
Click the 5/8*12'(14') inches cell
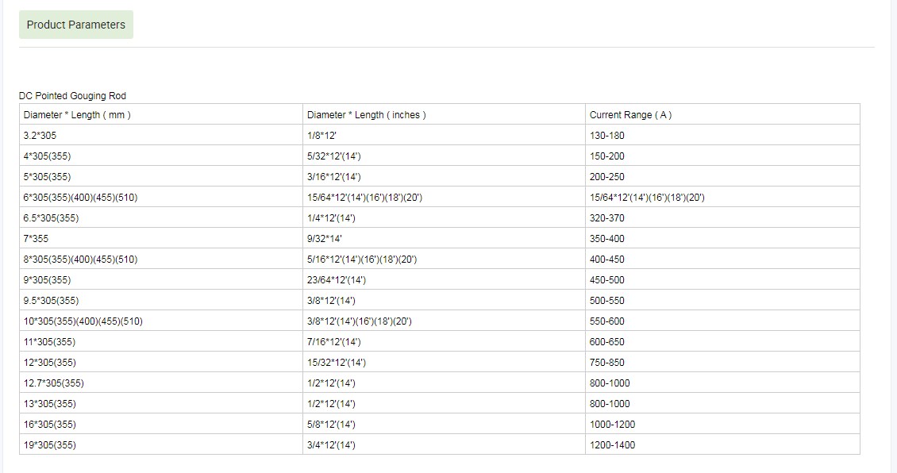[331, 425]
